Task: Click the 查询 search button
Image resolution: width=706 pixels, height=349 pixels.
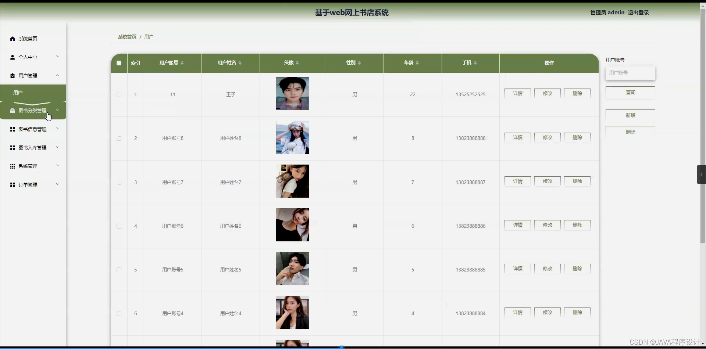Action: [x=630, y=93]
